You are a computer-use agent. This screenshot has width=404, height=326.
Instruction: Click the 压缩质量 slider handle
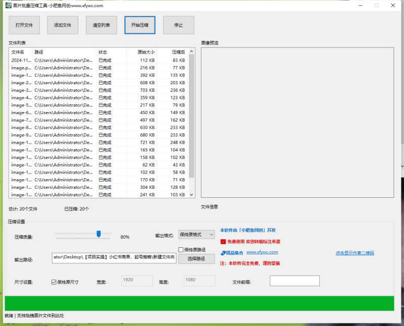pyautogui.click(x=98, y=234)
